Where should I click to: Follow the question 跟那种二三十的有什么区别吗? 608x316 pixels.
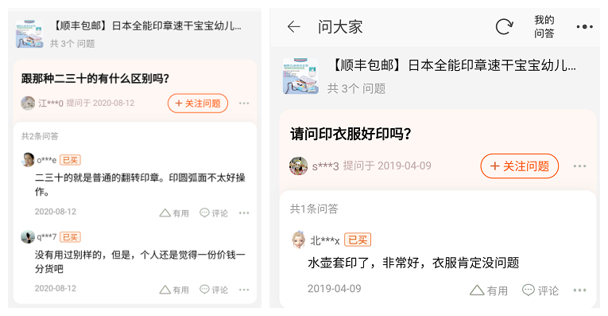click(198, 103)
